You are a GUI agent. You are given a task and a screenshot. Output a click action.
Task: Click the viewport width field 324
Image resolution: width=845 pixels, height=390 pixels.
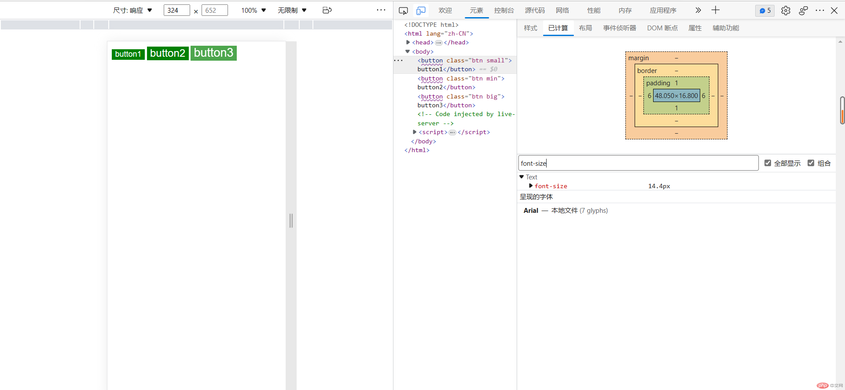176,10
